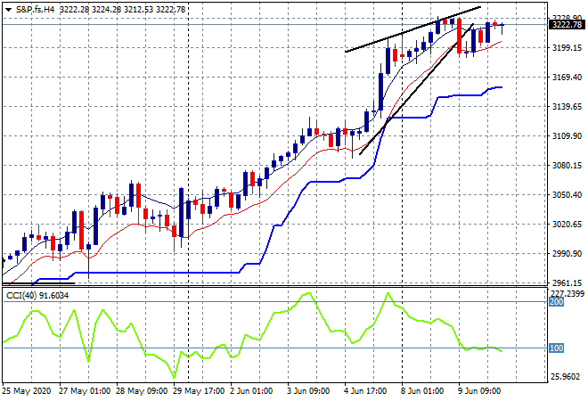The image size is (588, 401).
Task: Select the 3169.40 price axis label
Action: pos(567,78)
